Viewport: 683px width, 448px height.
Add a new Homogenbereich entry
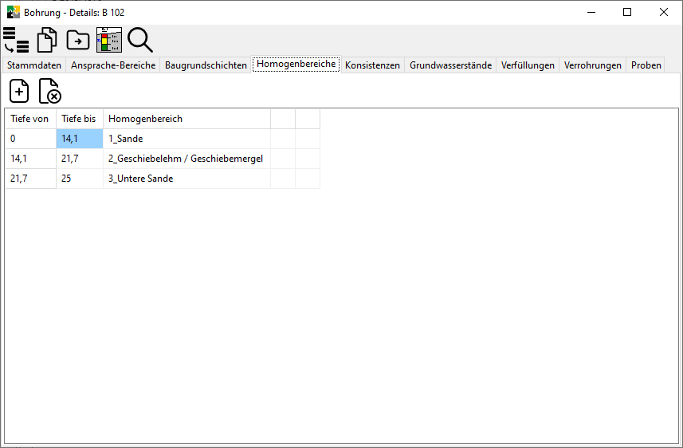point(19,91)
